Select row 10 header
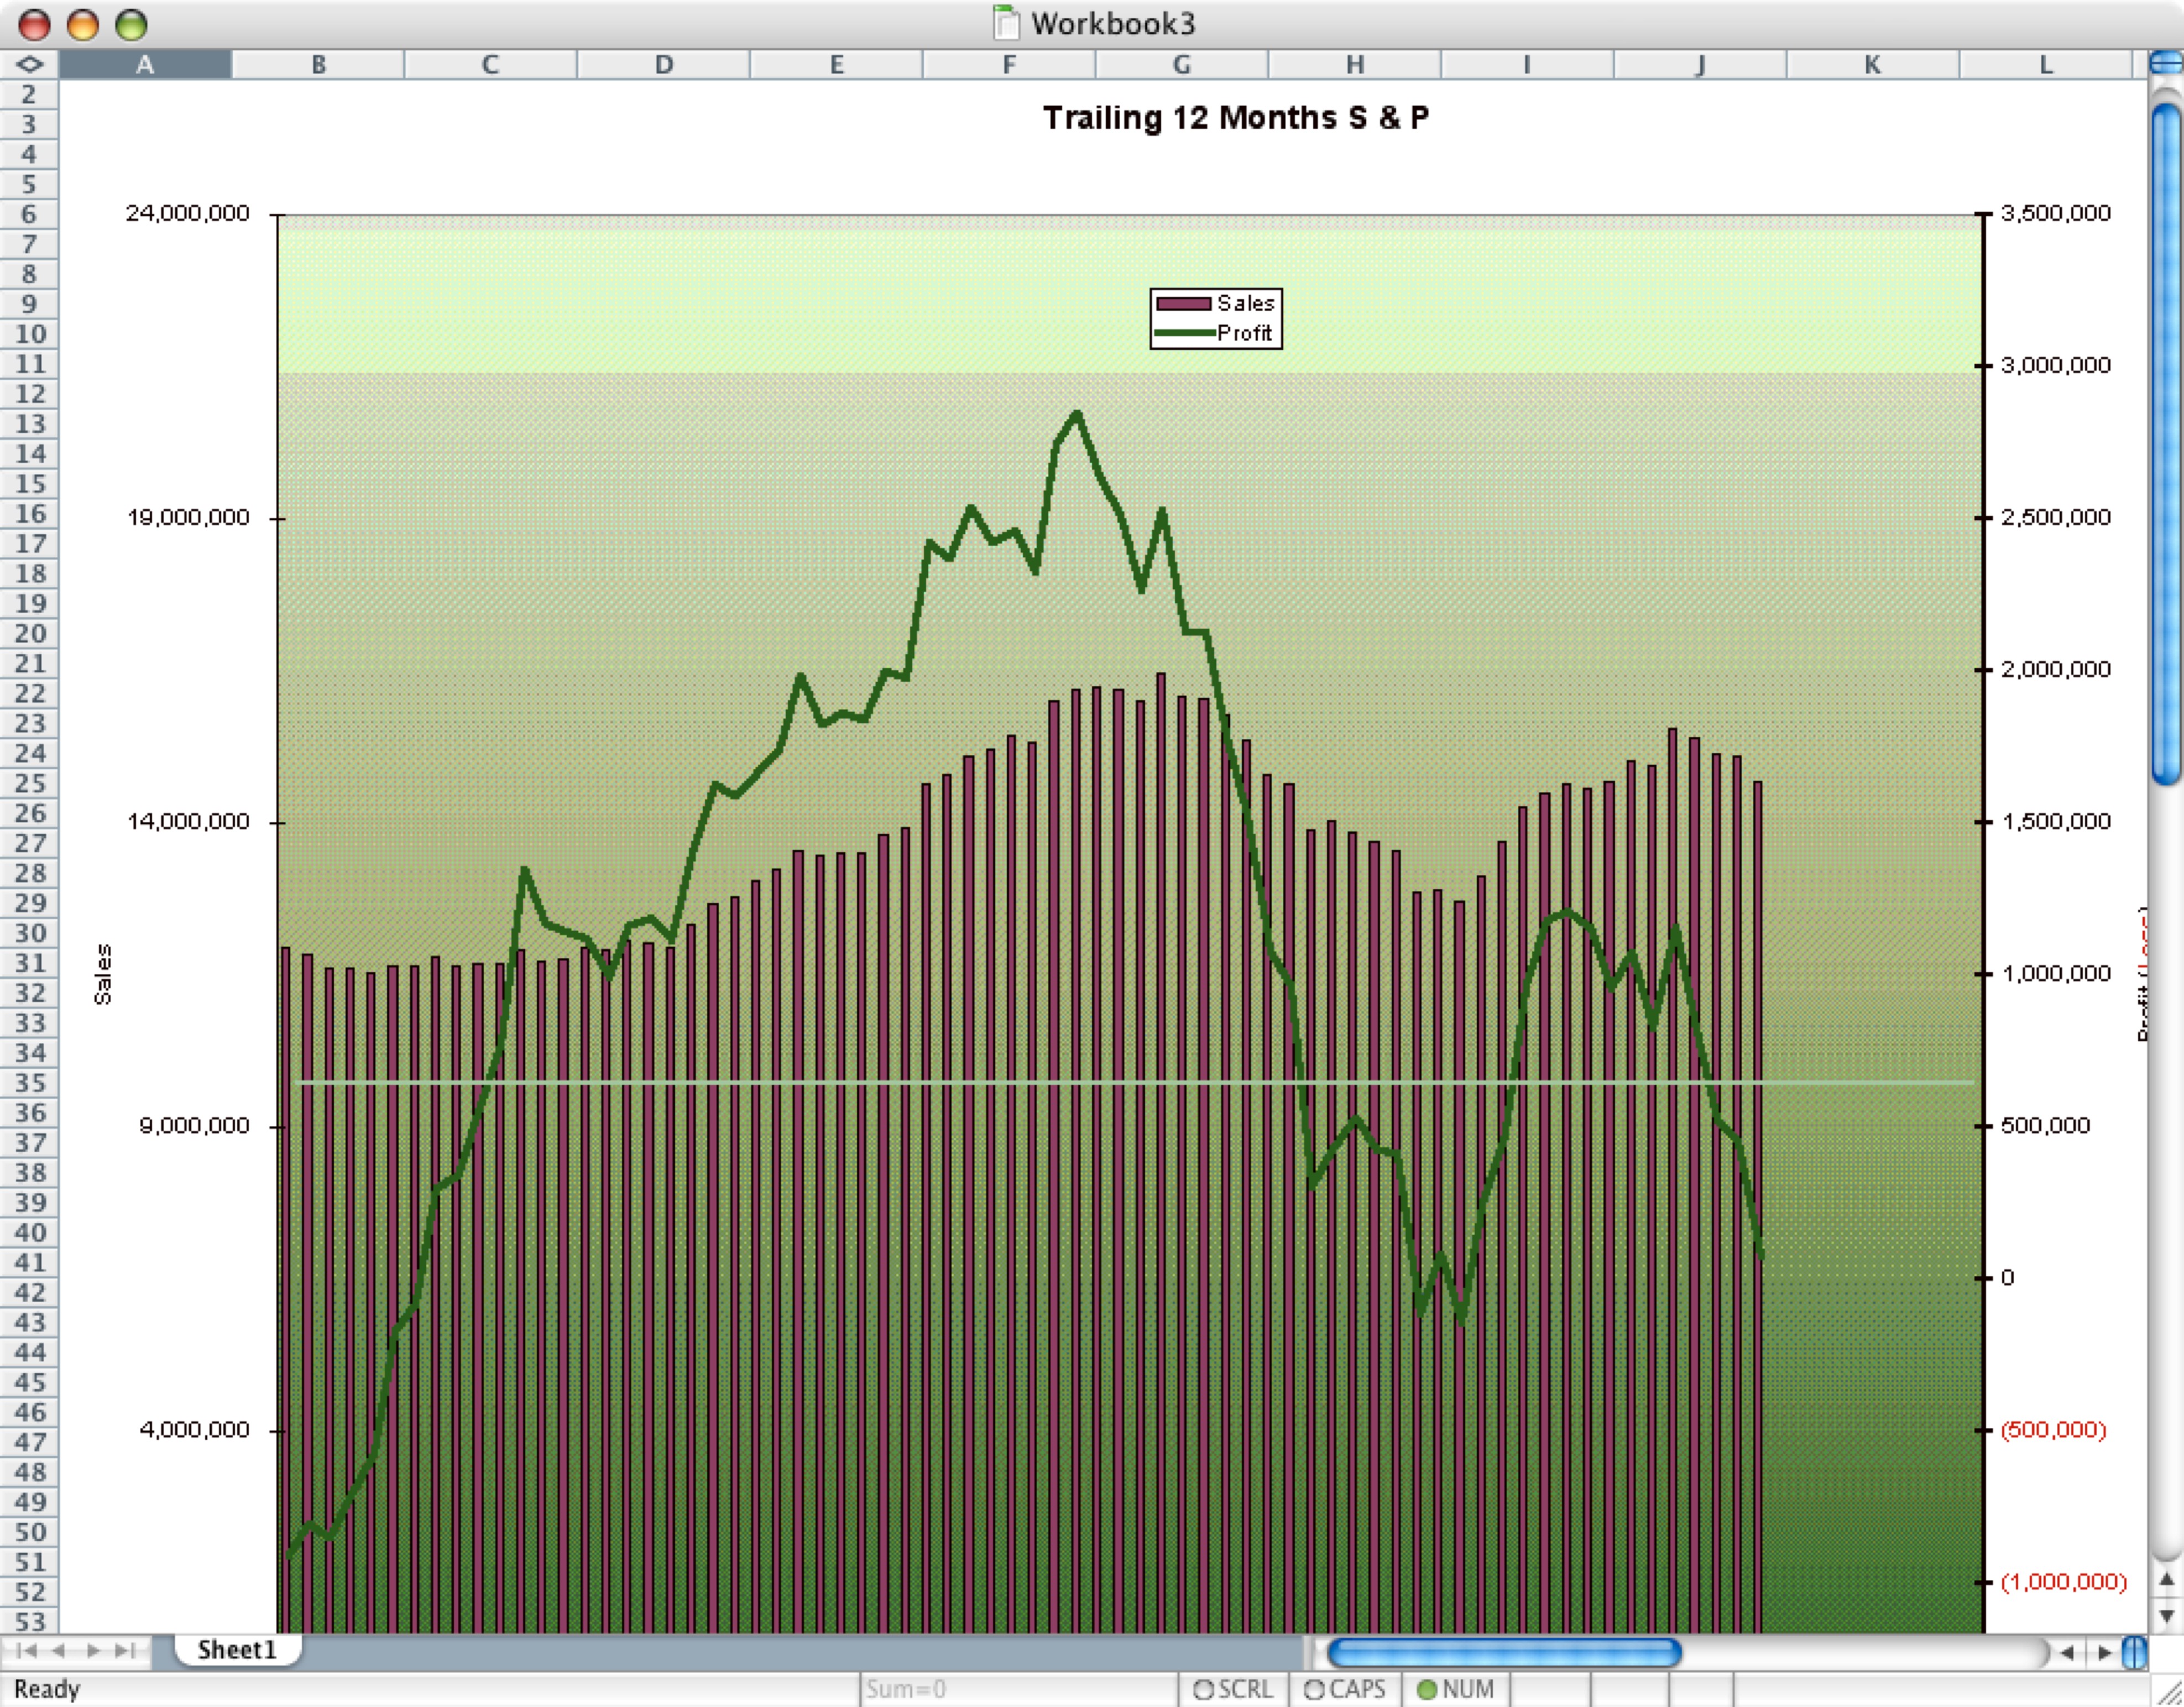Image resolution: width=2184 pixels, height=1707 pixels. (30, 334)
